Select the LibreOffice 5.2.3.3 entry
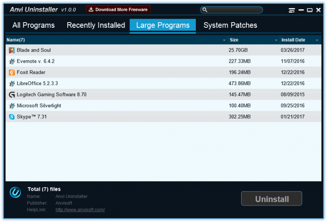Viewport: 327px width, 222px height. [163, 83]
